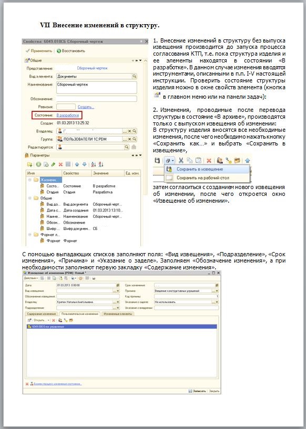306x429 pixels.
Task: Click sort ascending icon in parameters toolbar
Action: pos(94,164)
